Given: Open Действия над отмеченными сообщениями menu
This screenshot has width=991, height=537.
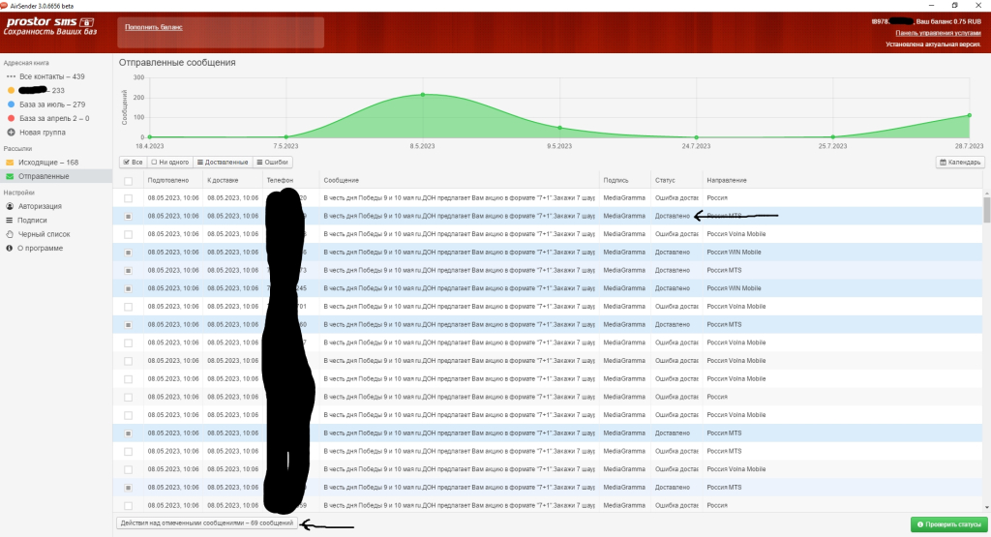Looking at the screenshot, I should pyautogui.click(x=207, y=523).
